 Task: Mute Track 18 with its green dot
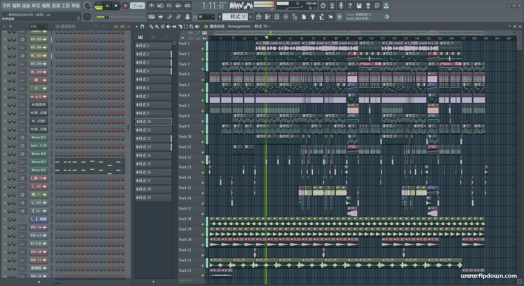coord(203,224)
